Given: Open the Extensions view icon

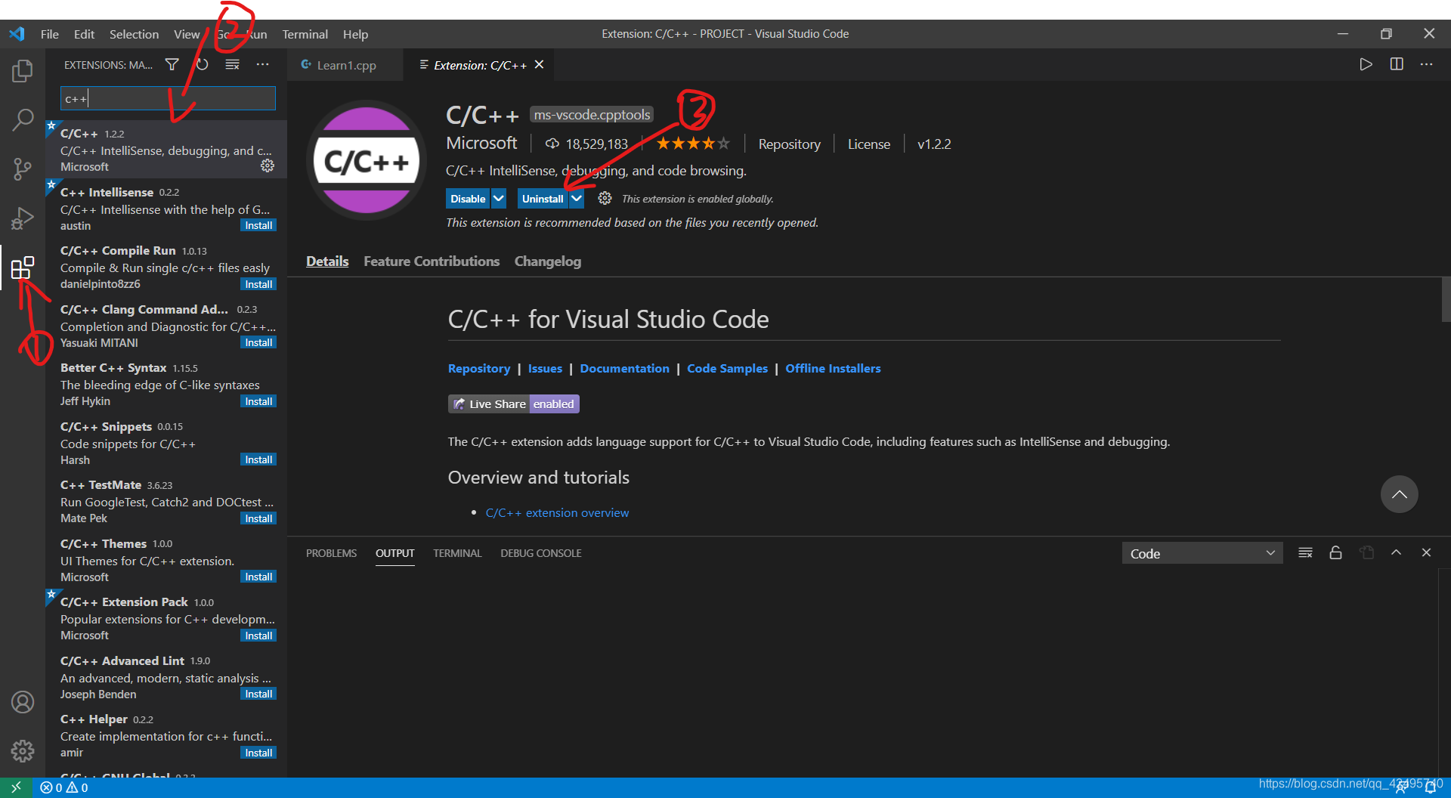Looking at the screenshot, I should tap(23, 268).
